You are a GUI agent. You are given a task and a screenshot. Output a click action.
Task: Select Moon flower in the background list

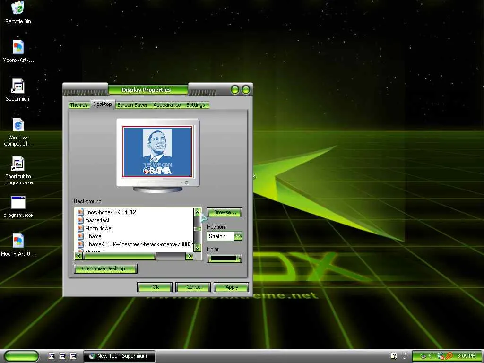coord(99,228)
